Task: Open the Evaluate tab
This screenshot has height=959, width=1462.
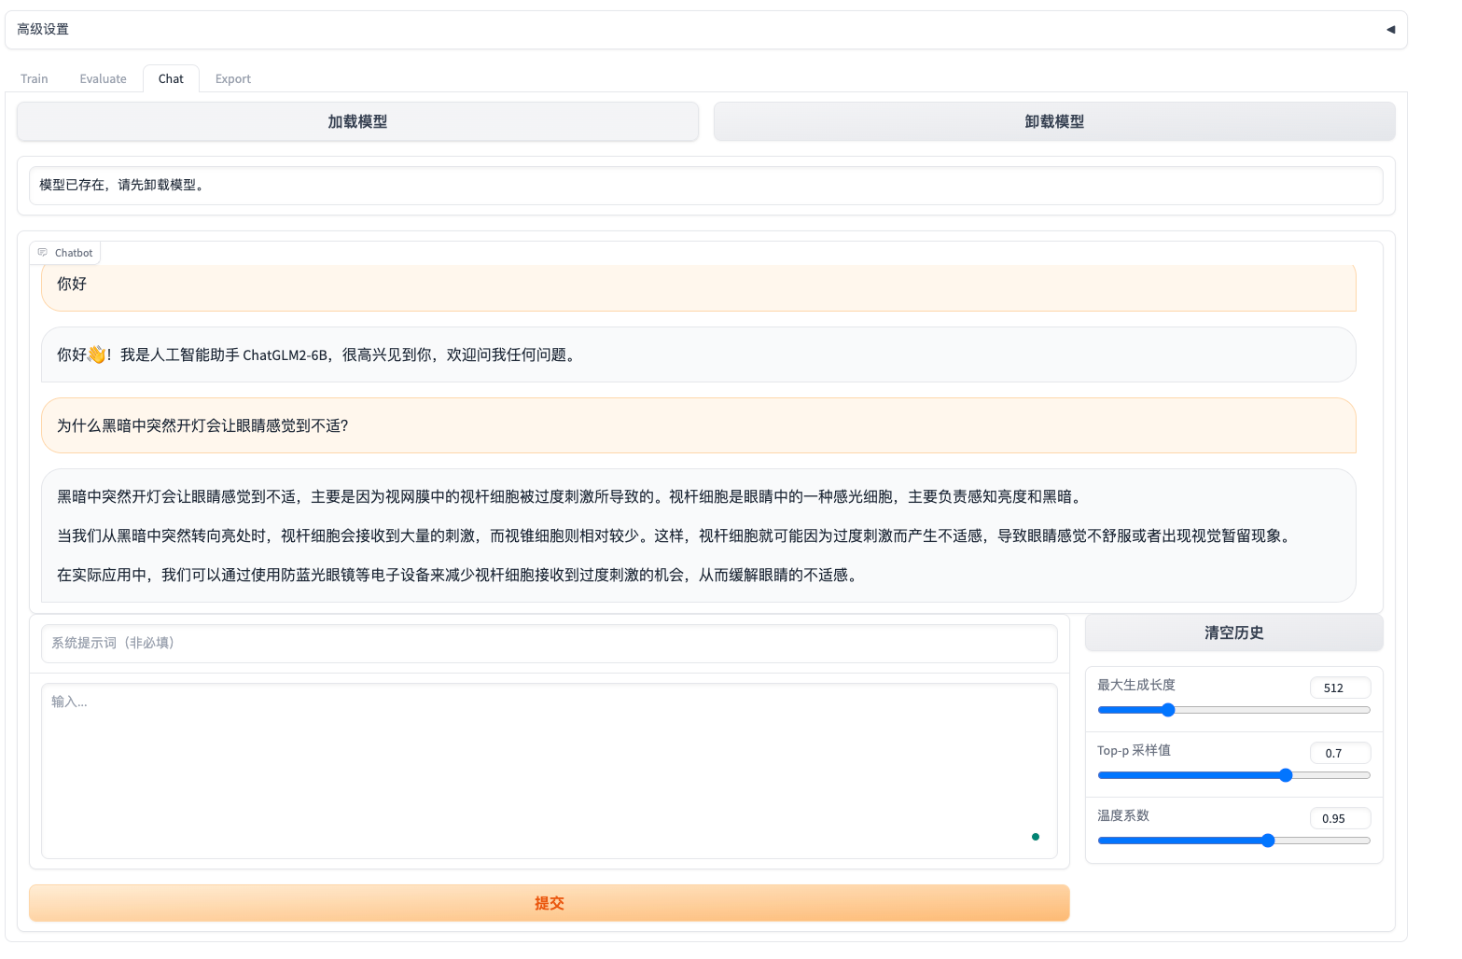Action: 103,79
